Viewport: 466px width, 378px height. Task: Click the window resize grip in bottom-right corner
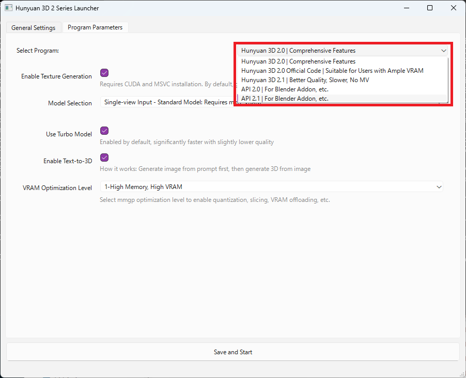(x=462, y=374)
